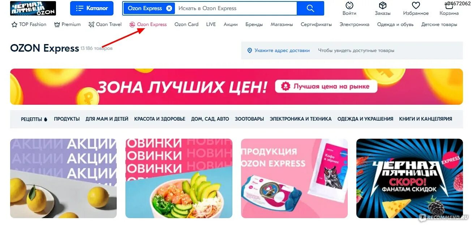Open the Корзина cart icon

click(449, 6)
